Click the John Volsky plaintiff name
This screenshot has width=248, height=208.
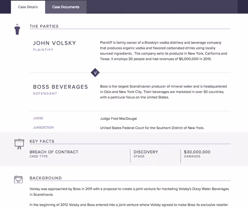[x=55, y=43]
